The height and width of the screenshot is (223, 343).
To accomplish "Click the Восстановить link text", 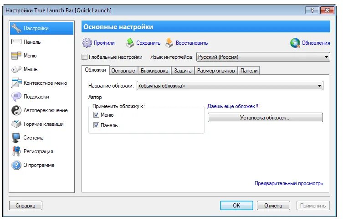I will click(x=192, y=43).
